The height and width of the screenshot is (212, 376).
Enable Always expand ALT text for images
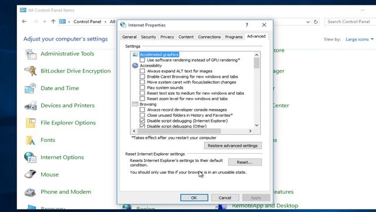coord(142,71)
